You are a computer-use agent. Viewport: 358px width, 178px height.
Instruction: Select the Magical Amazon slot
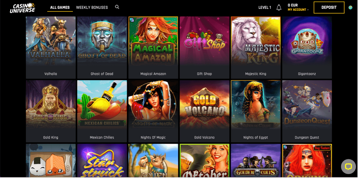point(153,47)
